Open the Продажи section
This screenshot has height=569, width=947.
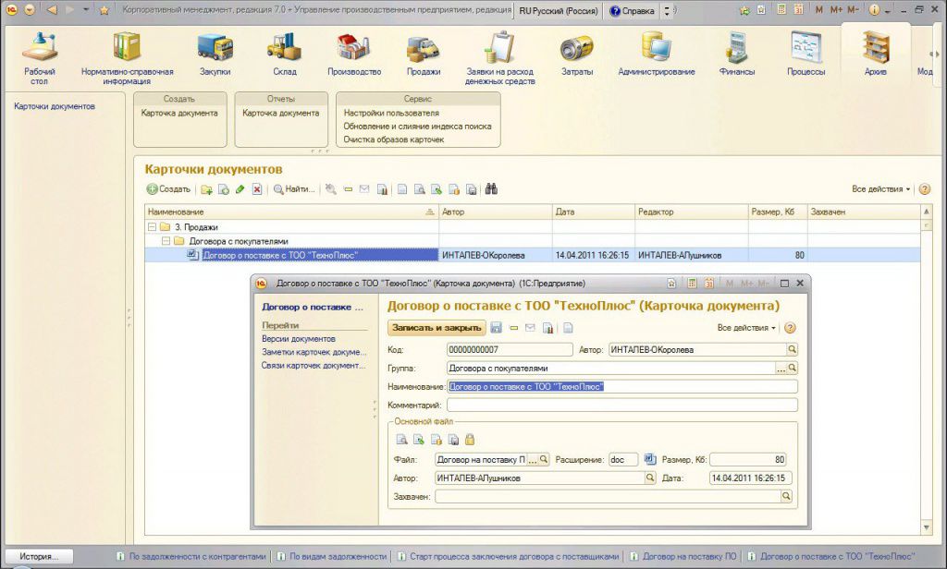[x=424, y=54]
